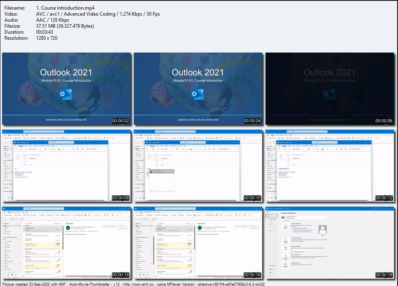Select the Account Information frame at 00:00:18
The height and width of the screenshot is (286, 398).
pyautogui.click(x=330, y=243)
